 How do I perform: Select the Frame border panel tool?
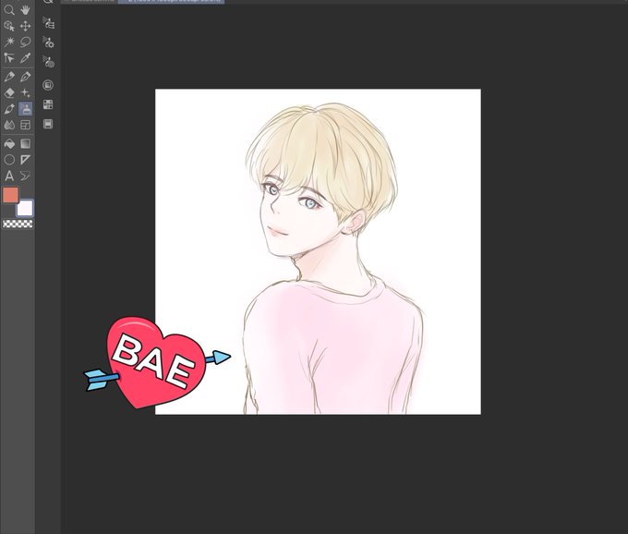tap(25, 125)
